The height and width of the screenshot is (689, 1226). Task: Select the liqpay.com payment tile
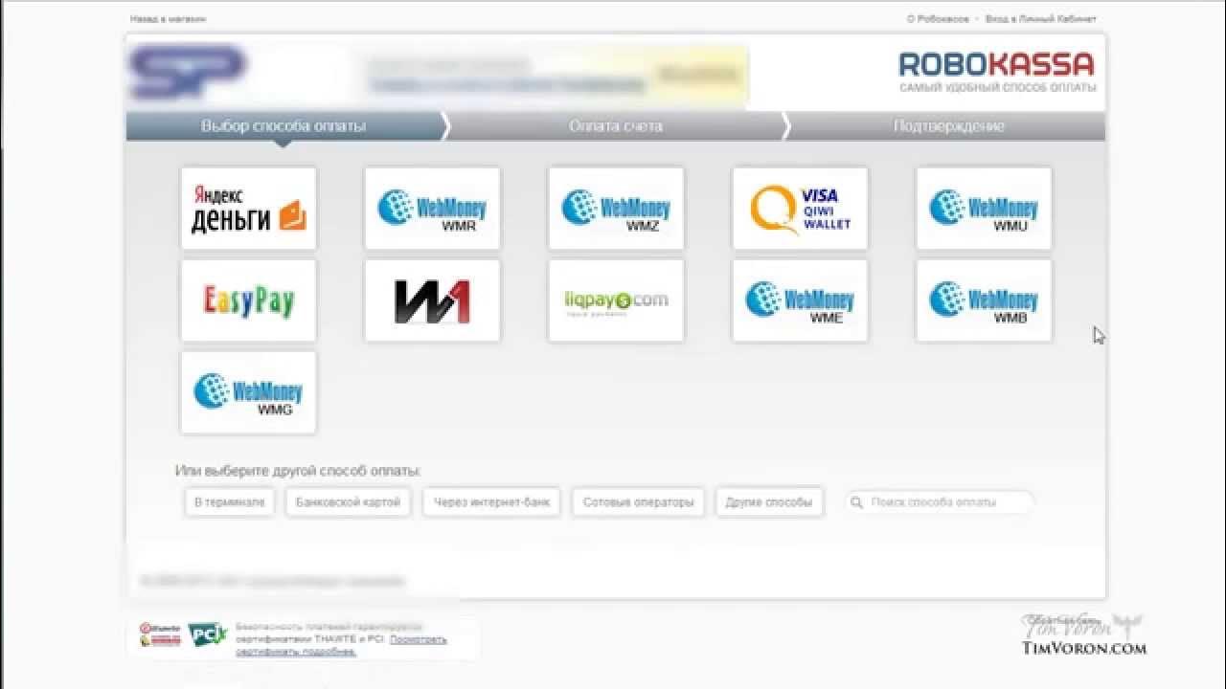coord(616,300)
